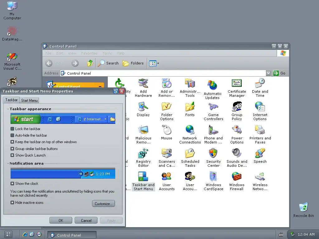Confirm with the OK button
This screenshot has height=239, width=319.
(x=61, y=221)
